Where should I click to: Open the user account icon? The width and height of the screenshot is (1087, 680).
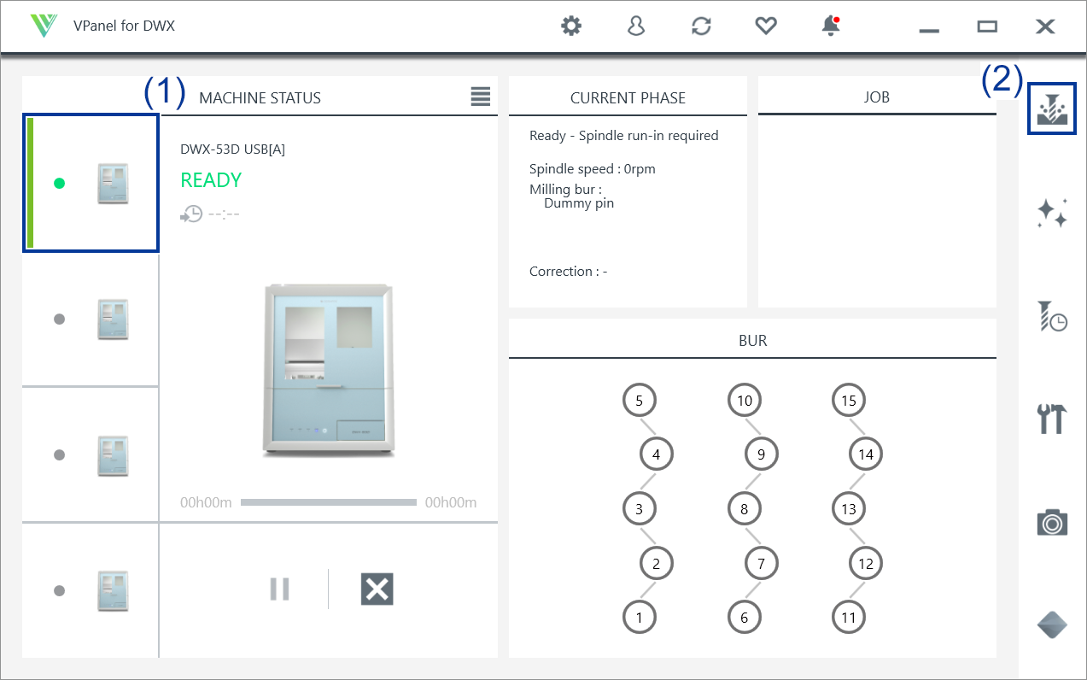635,26
